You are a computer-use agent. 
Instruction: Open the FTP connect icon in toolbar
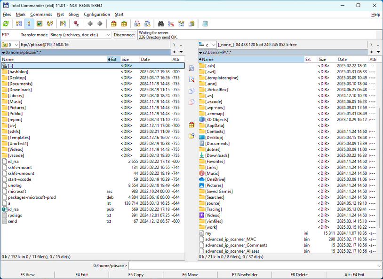137,23
